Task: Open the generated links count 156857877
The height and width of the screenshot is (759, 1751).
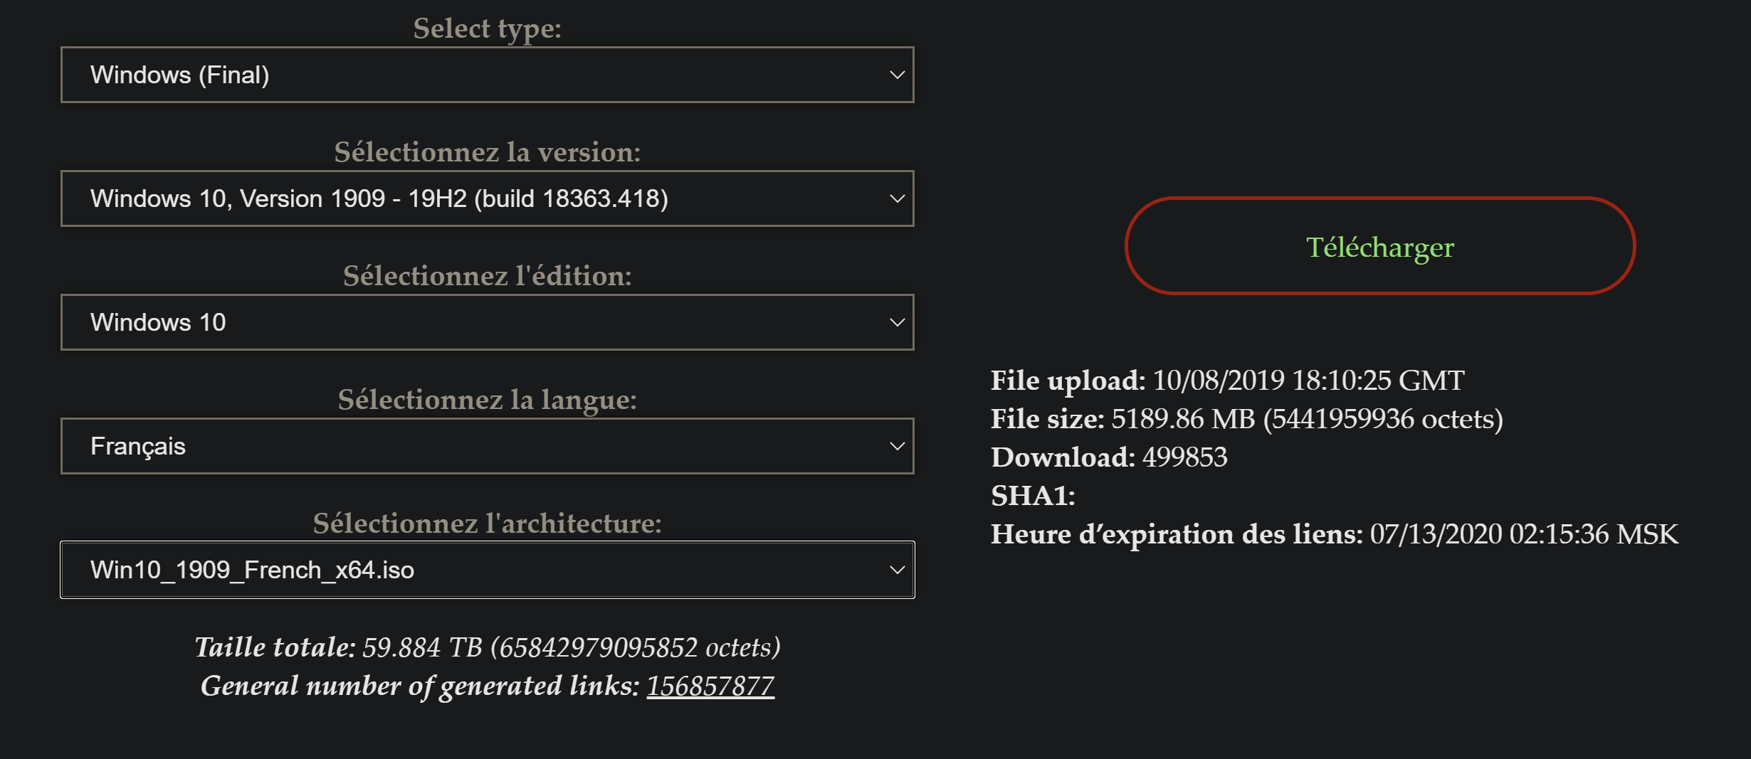Action: coord(710,686)
